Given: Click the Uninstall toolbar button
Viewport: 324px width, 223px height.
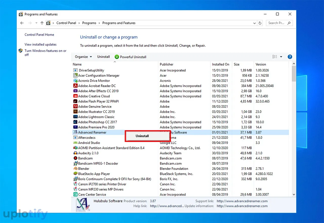Looking at the screenshot, I should pyautogui.click(x=104, y=57).
